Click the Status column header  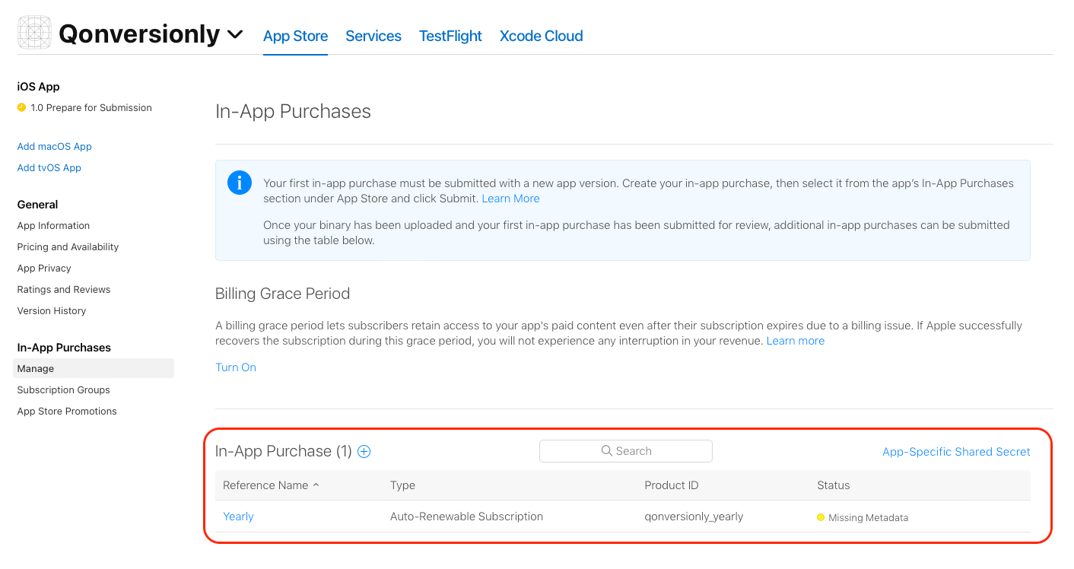834,485
